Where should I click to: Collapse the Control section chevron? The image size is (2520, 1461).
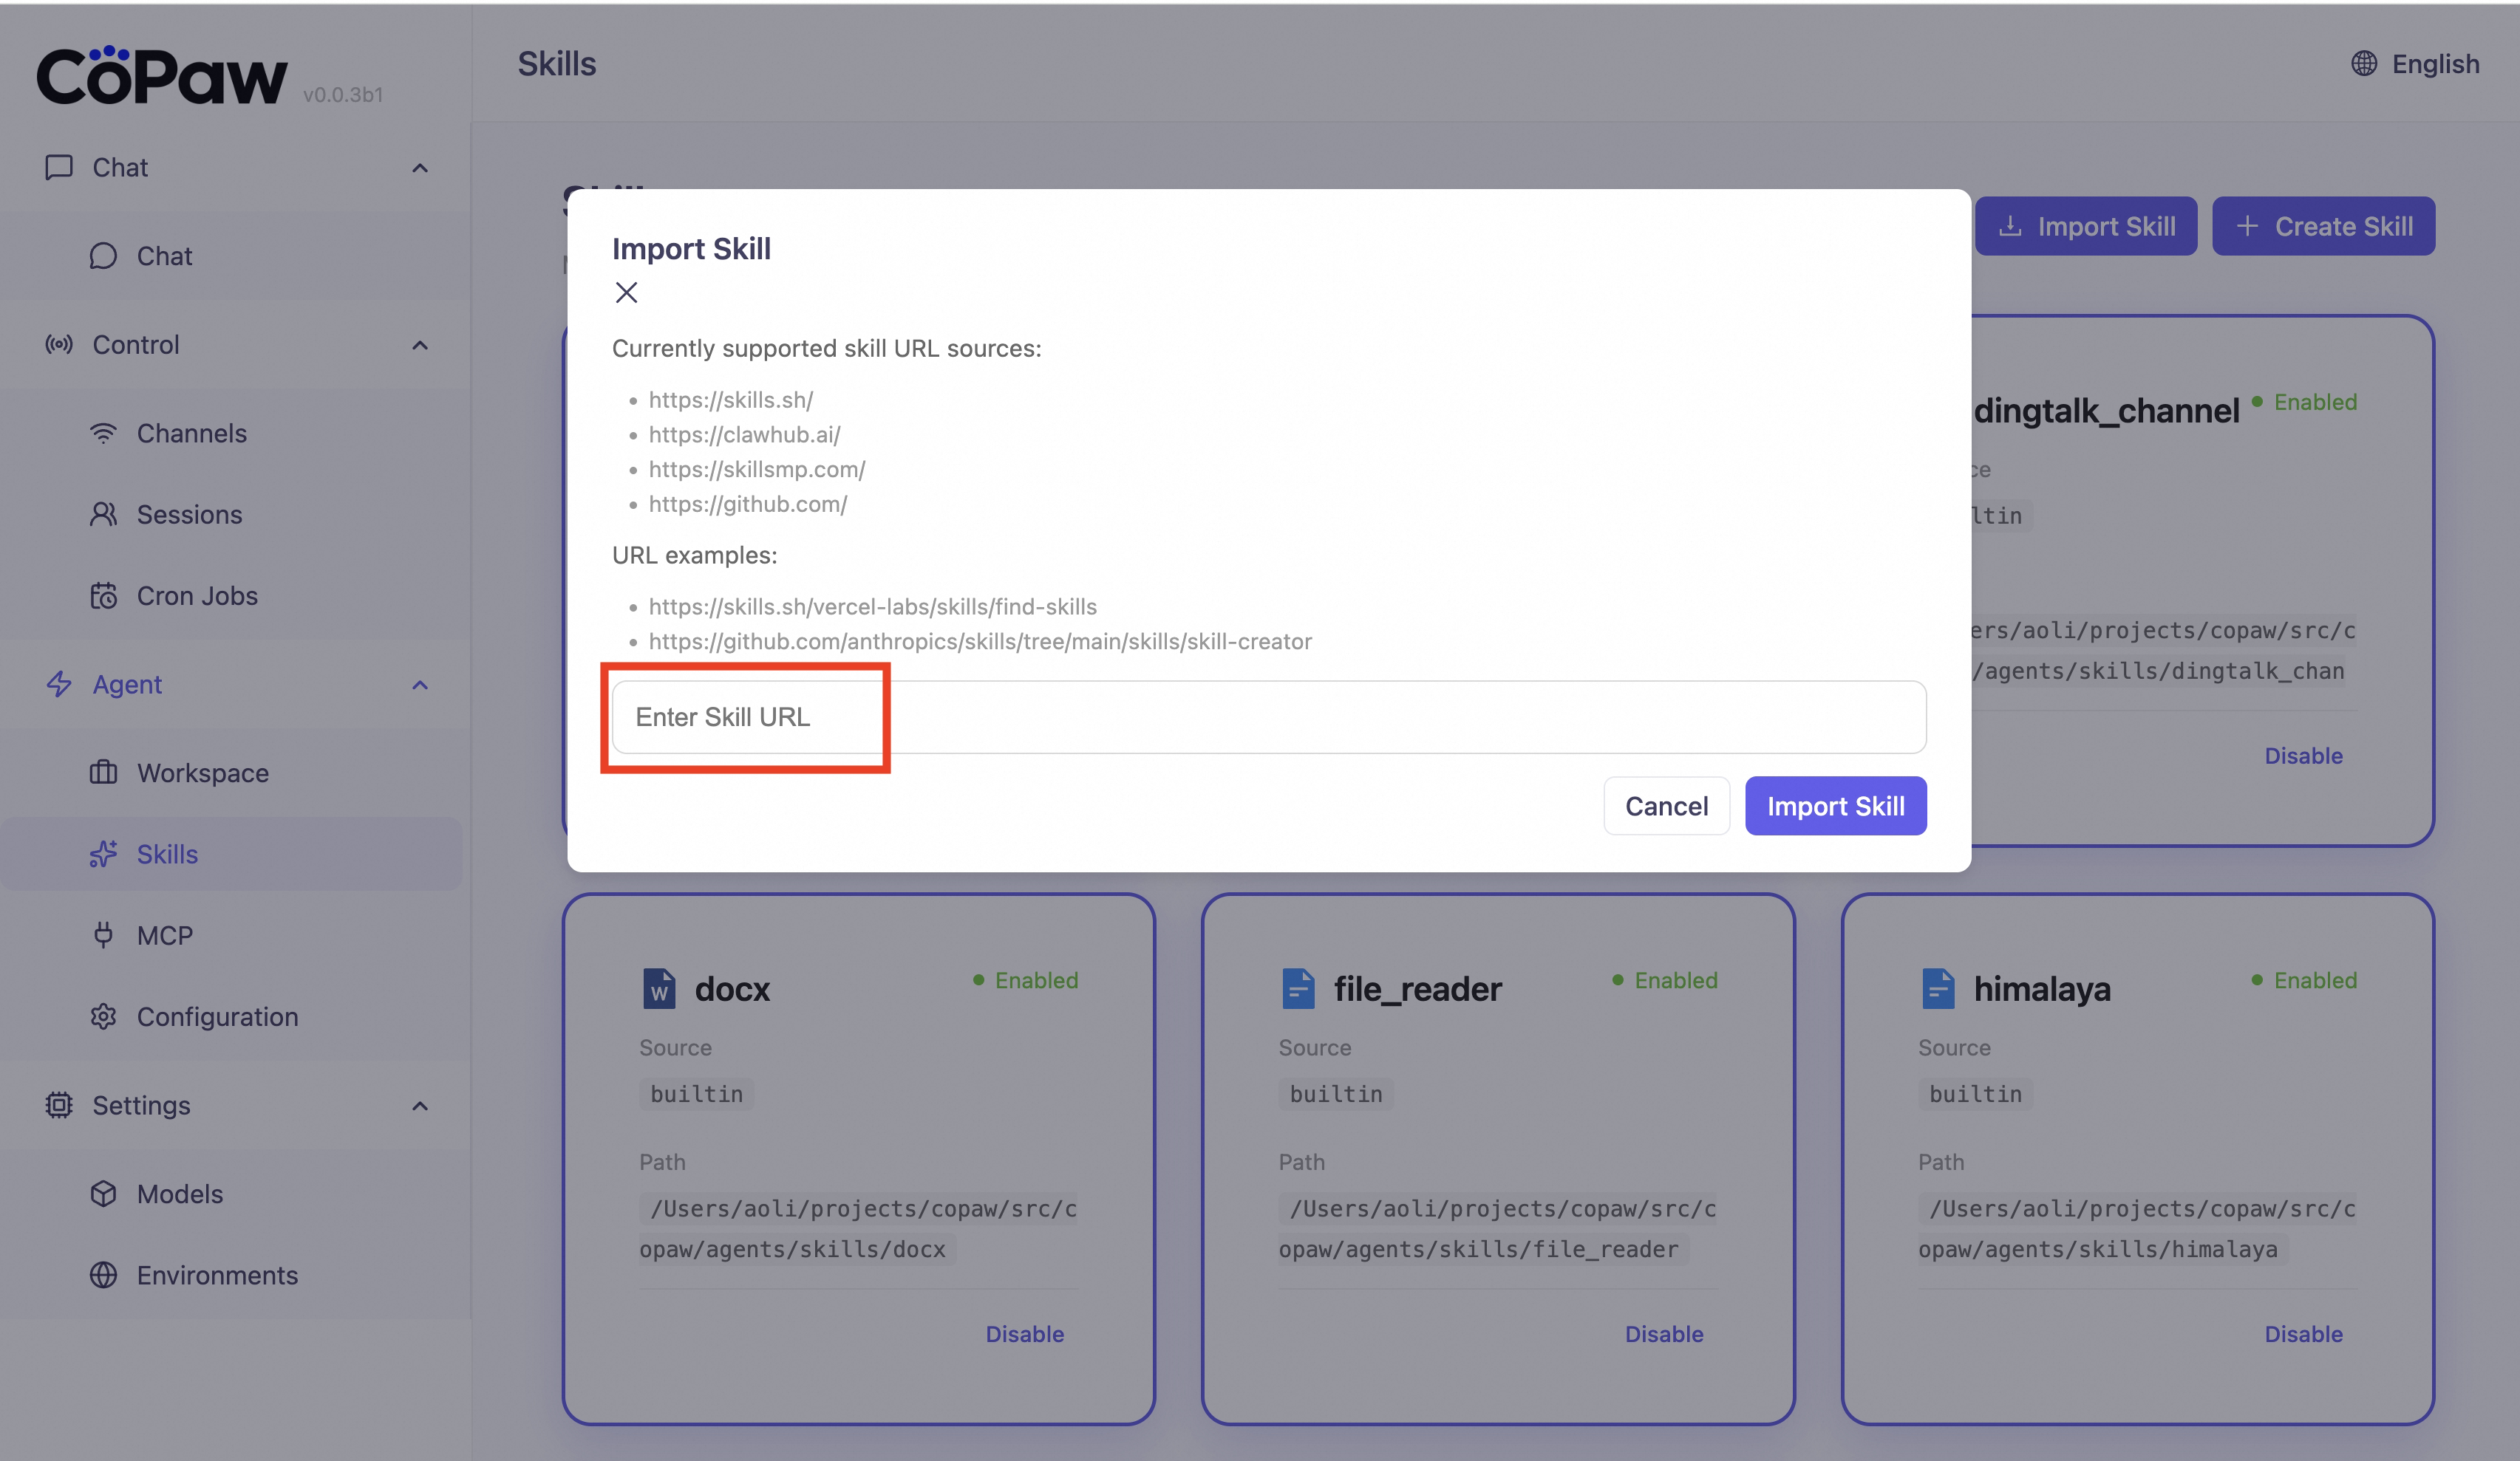pyautogui.click(x=420, y=345)
